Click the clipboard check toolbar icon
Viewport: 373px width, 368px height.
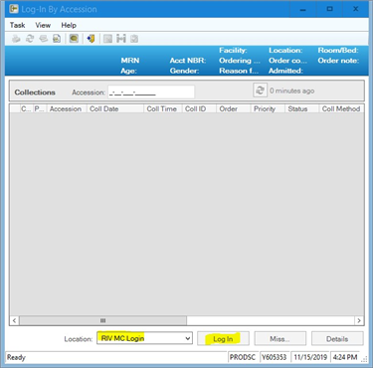click(x=134, y=39)
